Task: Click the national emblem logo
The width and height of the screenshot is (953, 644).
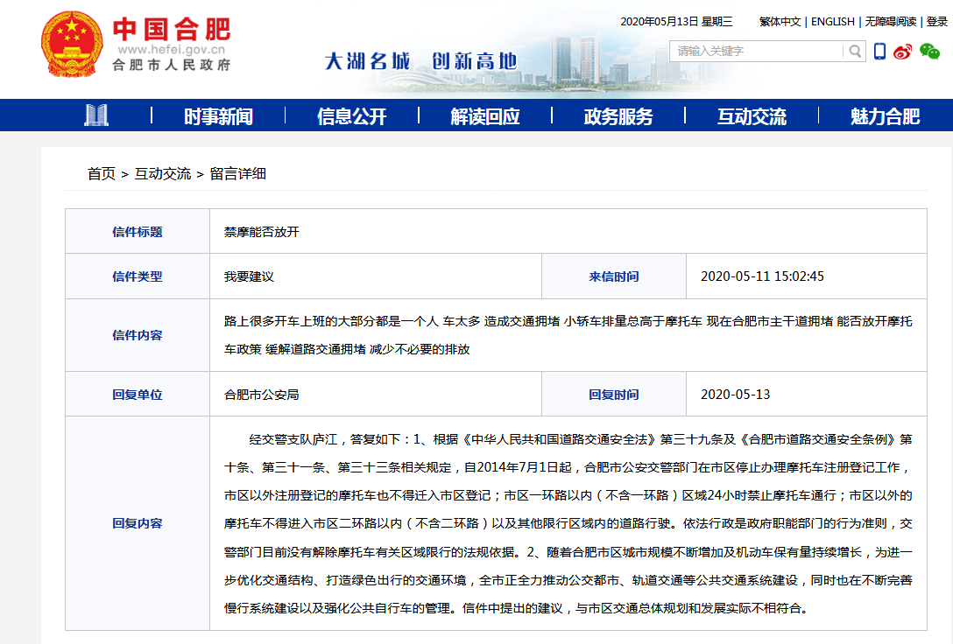Action: 72,45
